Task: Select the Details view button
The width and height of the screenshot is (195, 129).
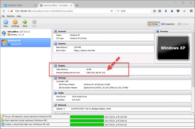Action: click(x=154, y=24)
